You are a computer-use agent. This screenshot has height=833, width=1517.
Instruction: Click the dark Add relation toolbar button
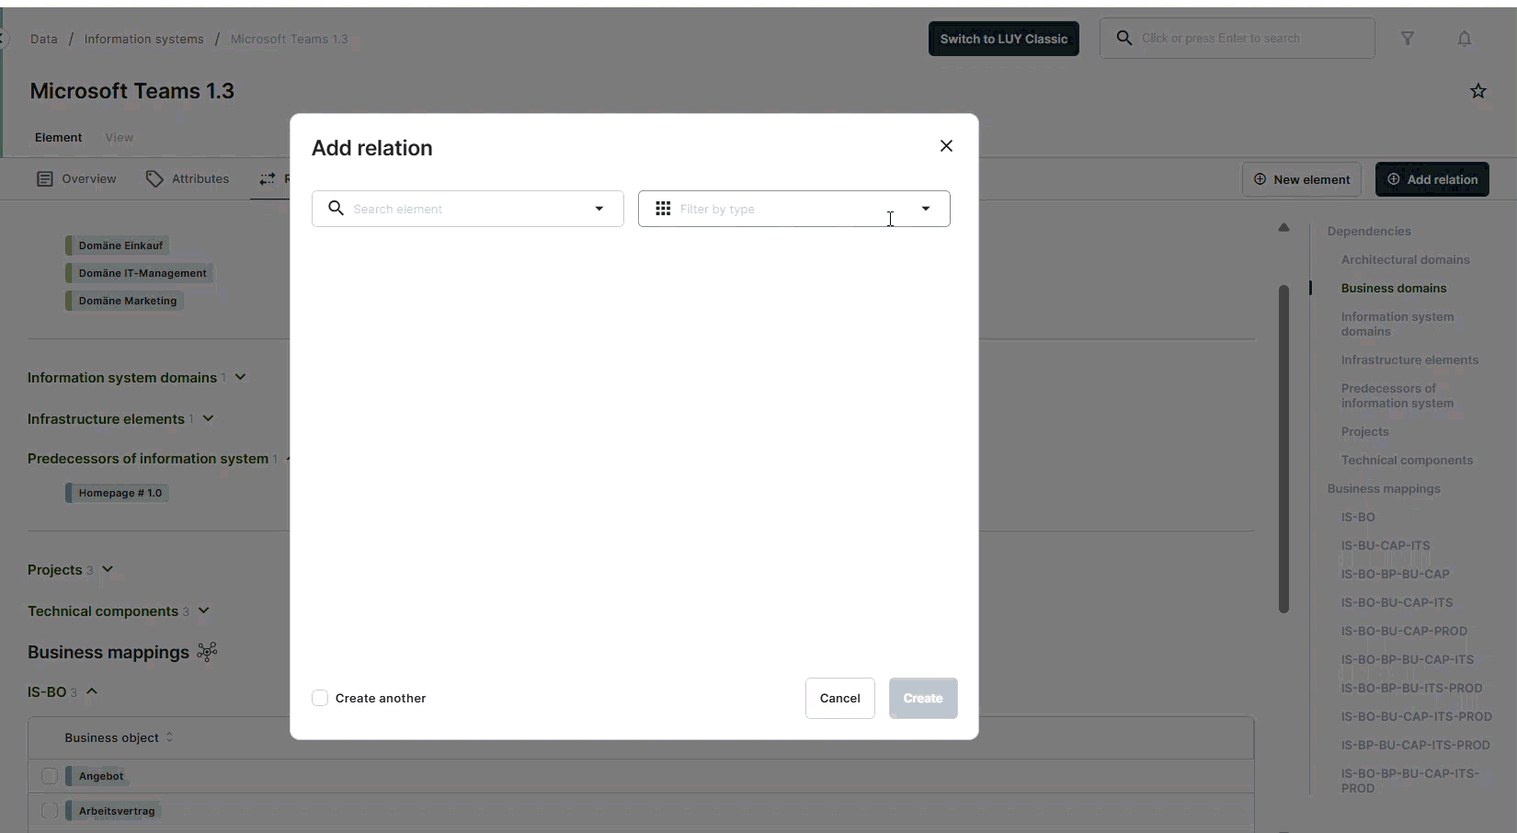pyautogui.click(x=1432, y=179)
